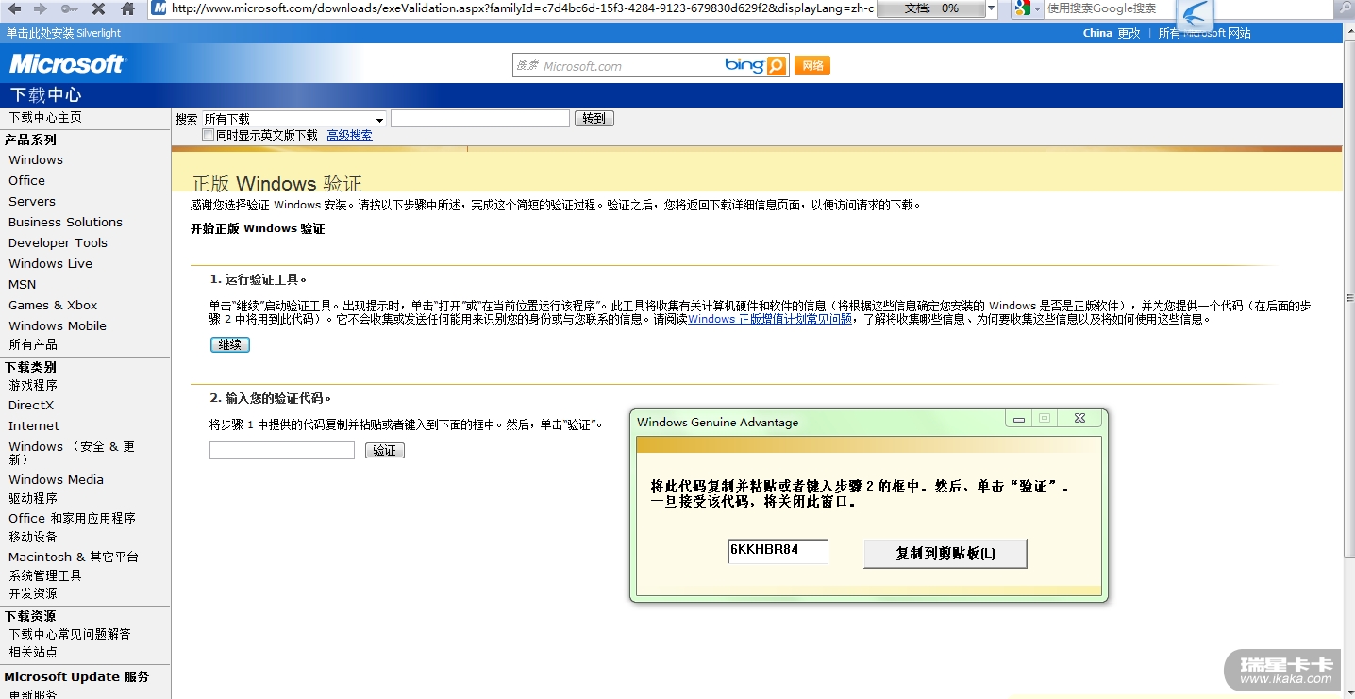Screen dimensions: 1355x699
Task: Open 相关站点 in download resources
Action: pyautogui.click(x=33, y=652)
